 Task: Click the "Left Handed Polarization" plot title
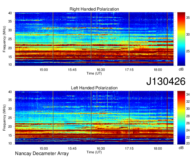pos(94,88)
